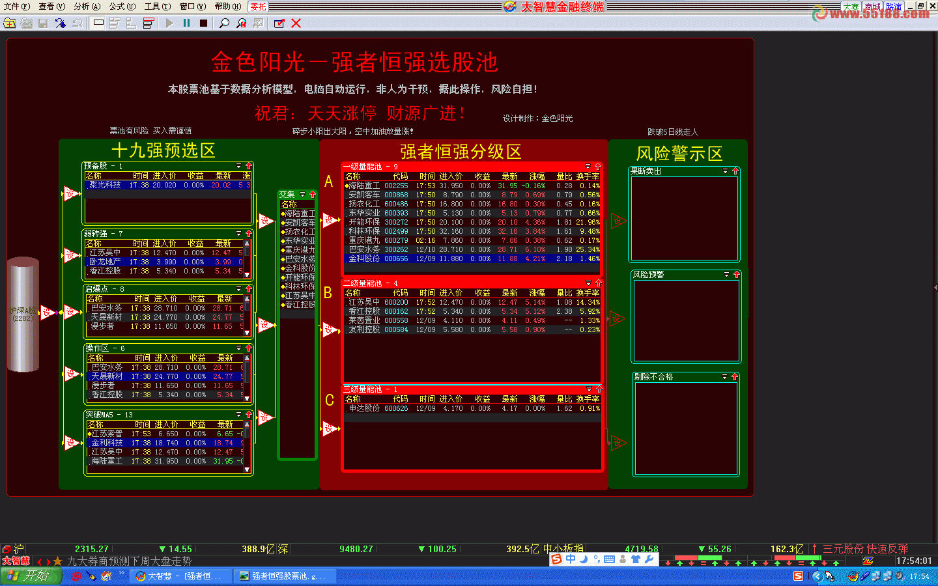Viewport: 938px width, 586px height.
Task: Click the 大赛 link at top right
Action: pos(851,7)
